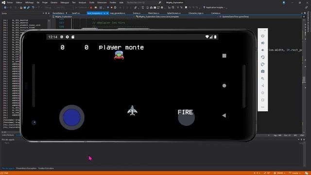Switch to SplashScreen.cs tab
311x175 pixels.
tap(174, 13)
